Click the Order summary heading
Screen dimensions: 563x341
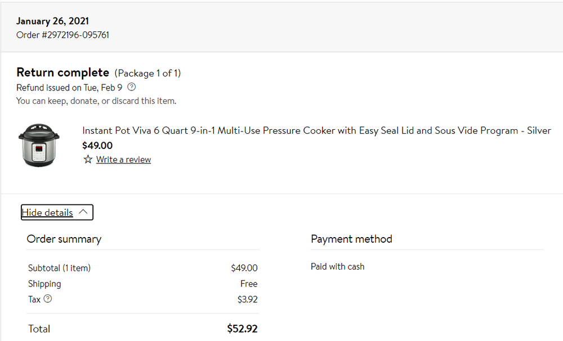pos(64,239)
